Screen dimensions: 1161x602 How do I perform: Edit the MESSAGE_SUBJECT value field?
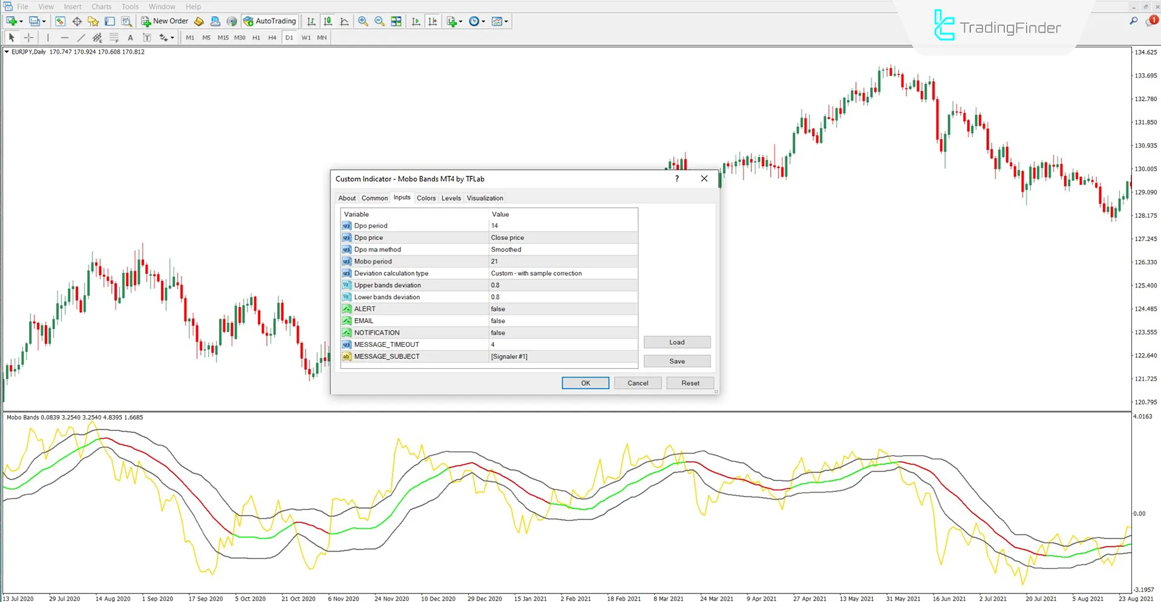pyautogui.click(x=563, y=356)
